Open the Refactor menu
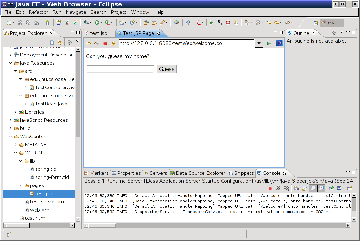360x241 pixels. [x=39, y=12]
